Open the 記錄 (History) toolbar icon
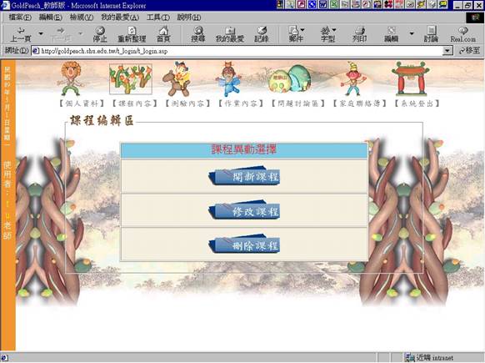This screenshot has width=485, height=363. point(262,34)
